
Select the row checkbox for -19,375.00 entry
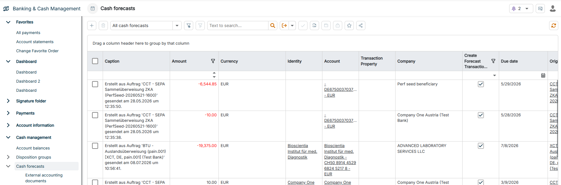pyautogui.click(x=95, y=146)
